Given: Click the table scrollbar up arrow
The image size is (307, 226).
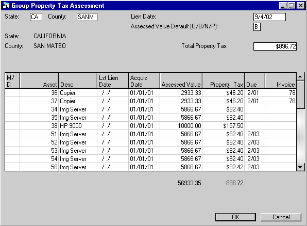Looking at the screenshot, I should (300, 76).
